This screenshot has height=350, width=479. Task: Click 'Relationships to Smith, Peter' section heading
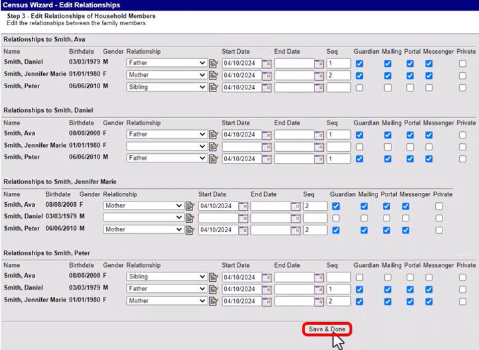[46, 253]
